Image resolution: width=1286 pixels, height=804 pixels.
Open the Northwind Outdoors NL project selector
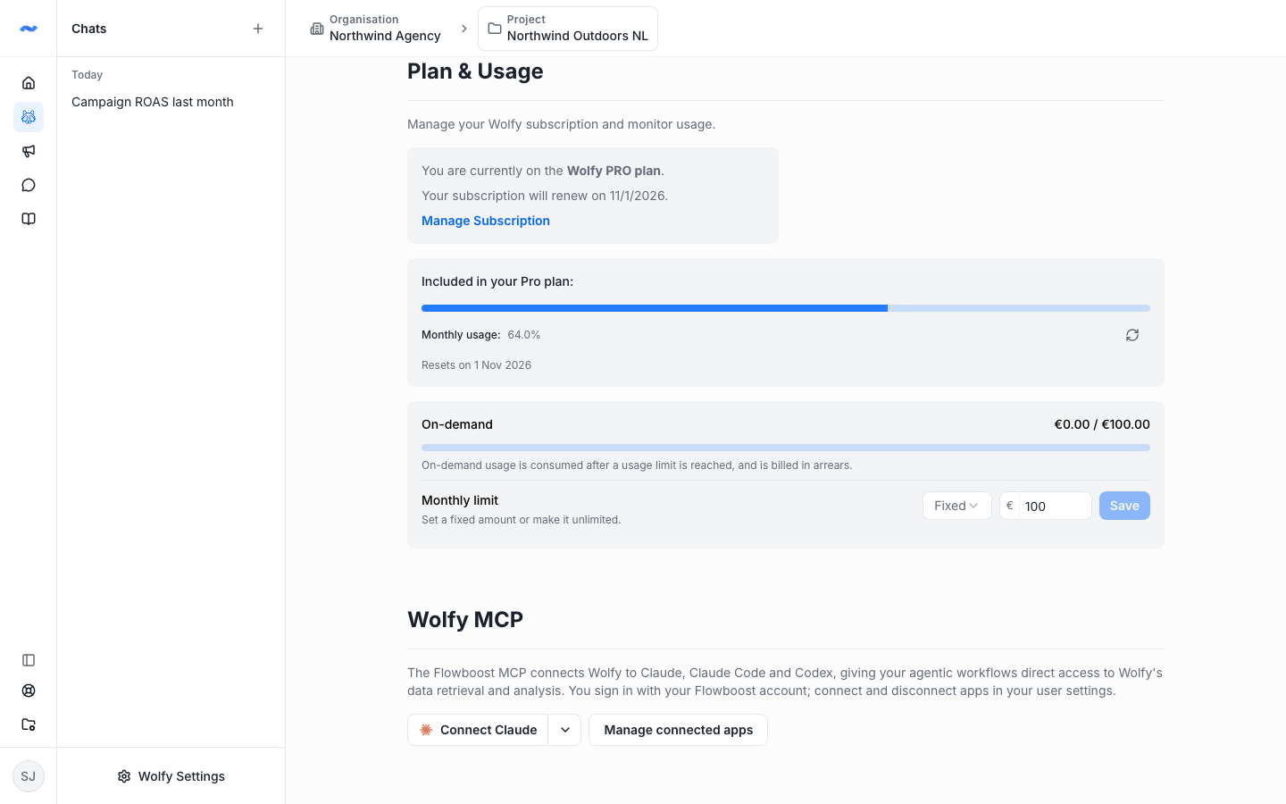pyautogui.click(x=568, y=29)
